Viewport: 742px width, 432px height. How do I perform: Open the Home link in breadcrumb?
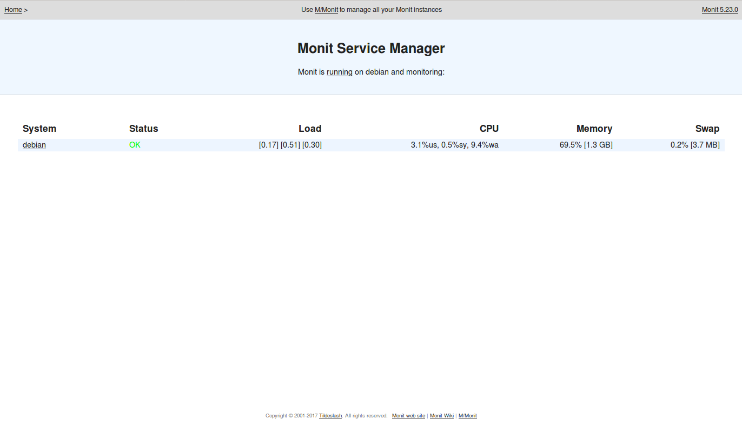pyautogui.click(x=13, y=10)
